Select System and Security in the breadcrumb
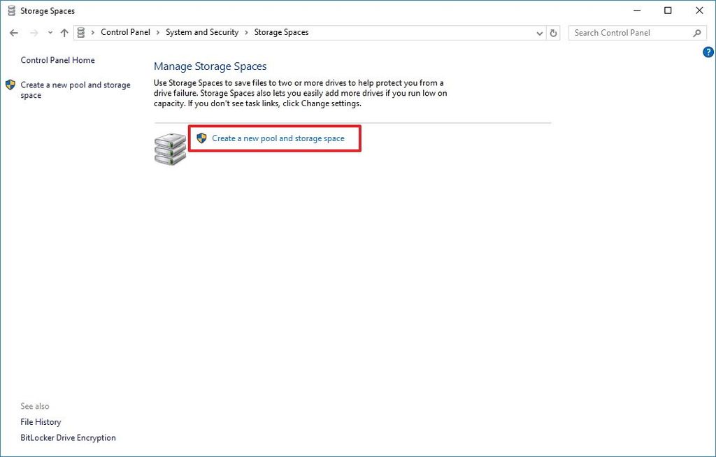 202,32
